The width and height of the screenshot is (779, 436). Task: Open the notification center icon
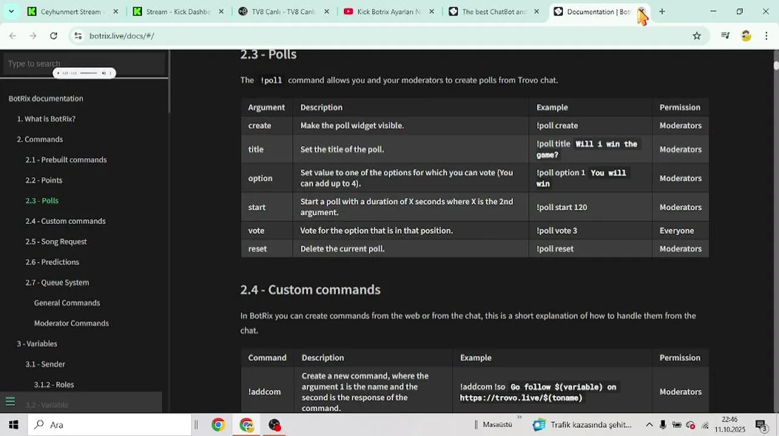click(761, 426)
